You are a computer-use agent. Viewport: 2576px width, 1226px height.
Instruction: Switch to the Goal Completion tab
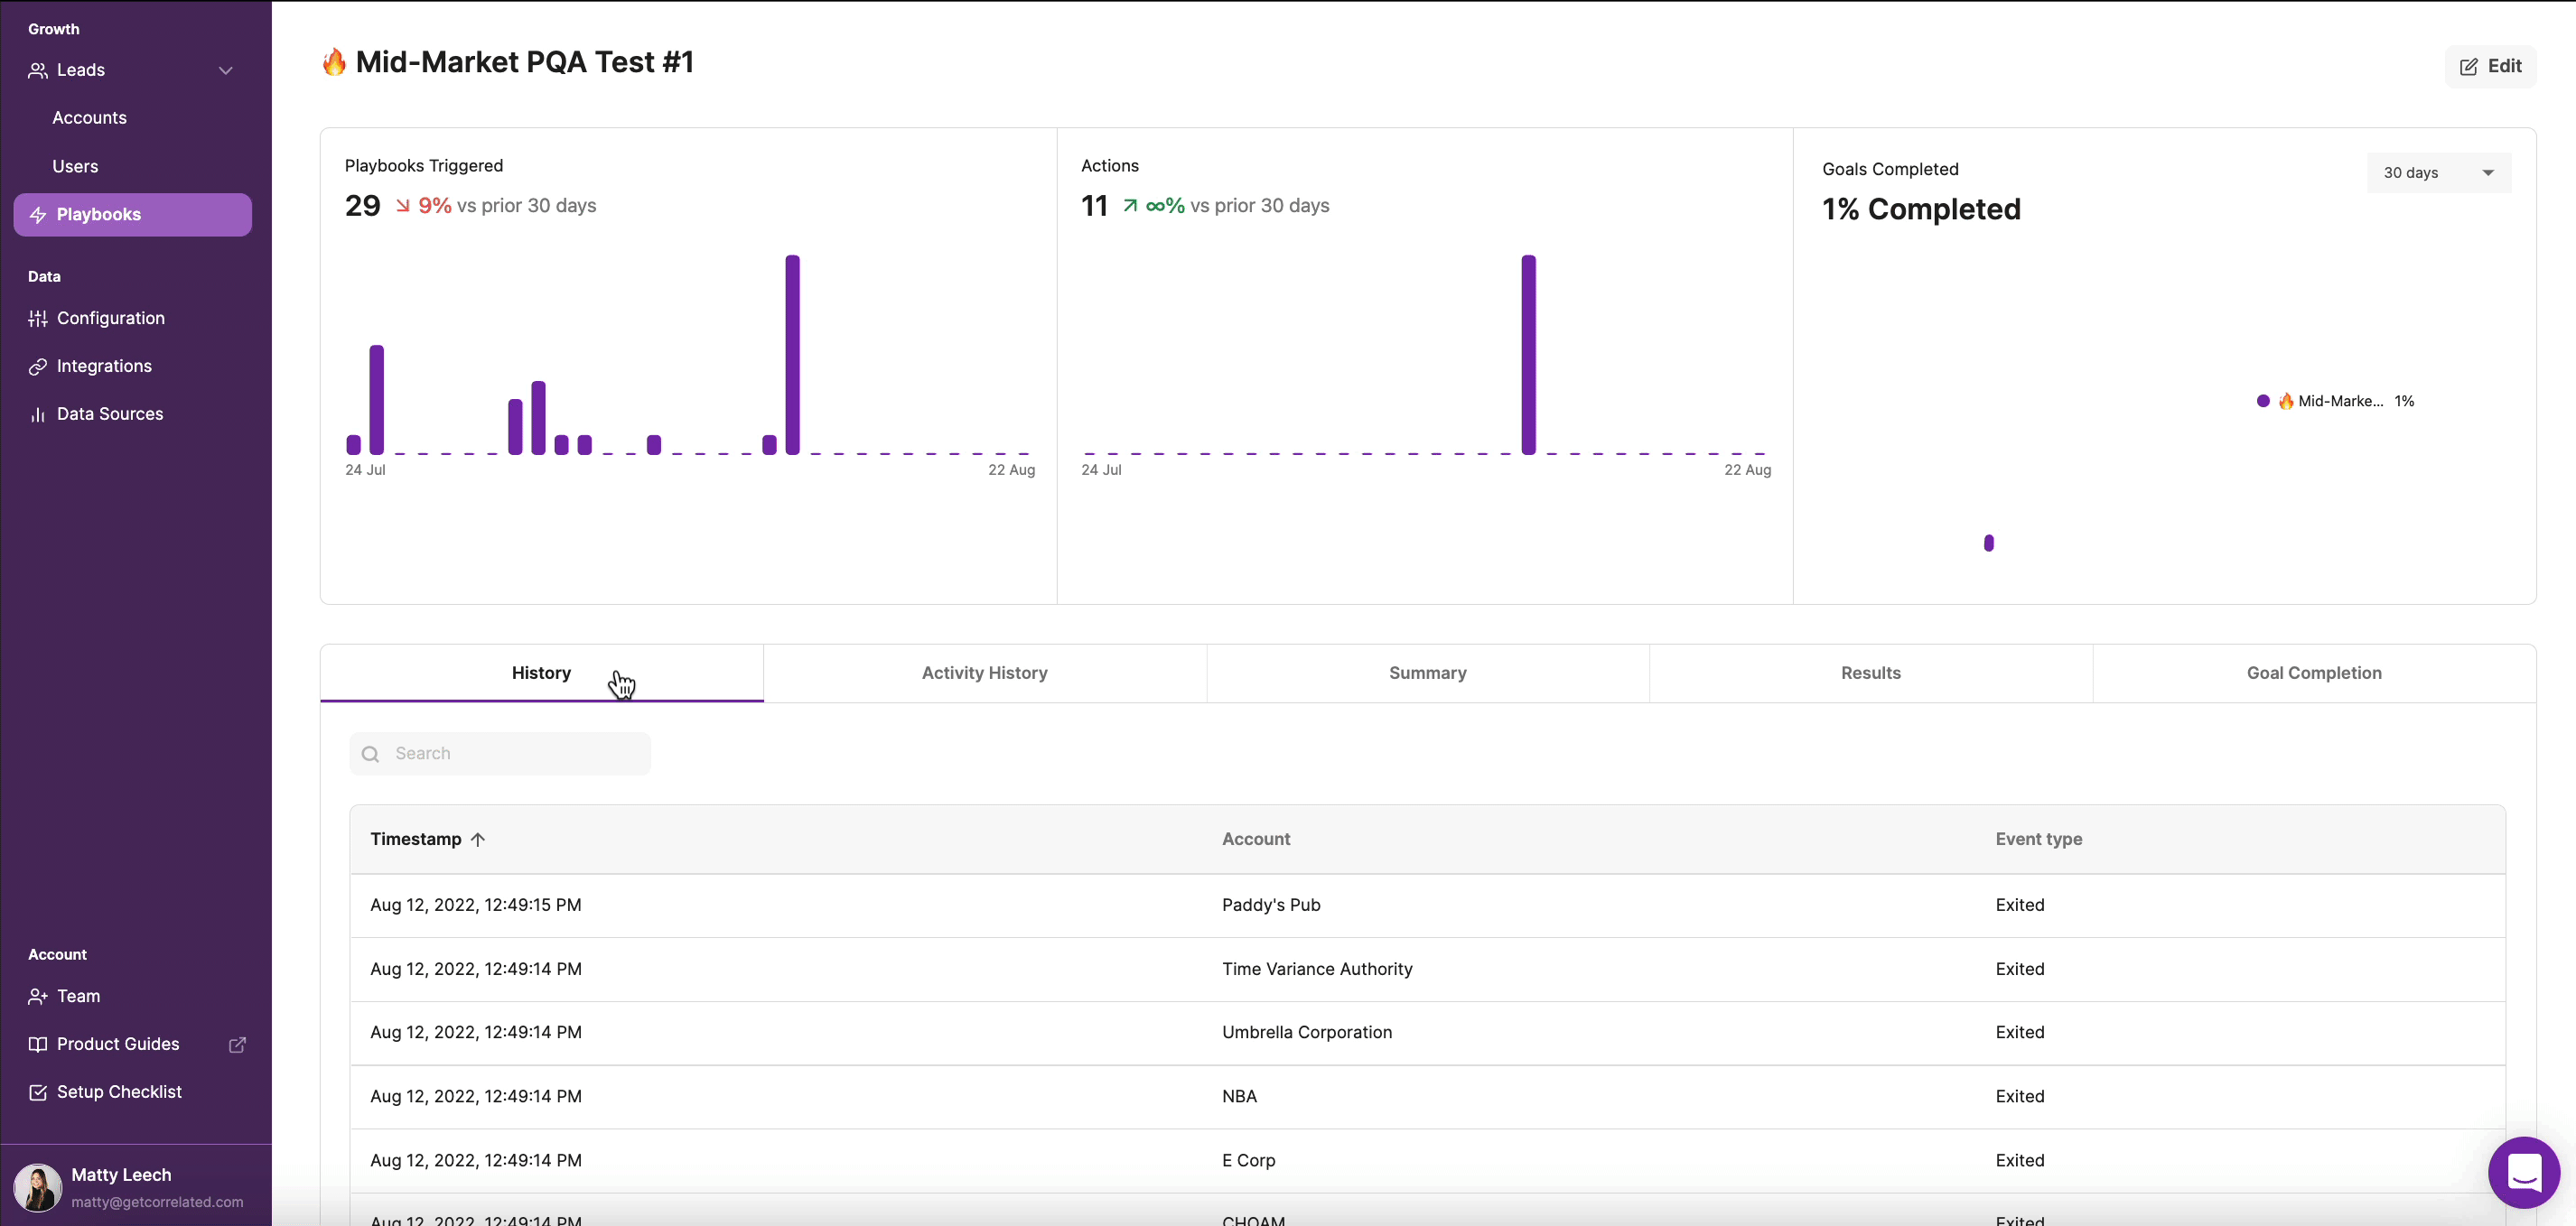point(2314,673)
